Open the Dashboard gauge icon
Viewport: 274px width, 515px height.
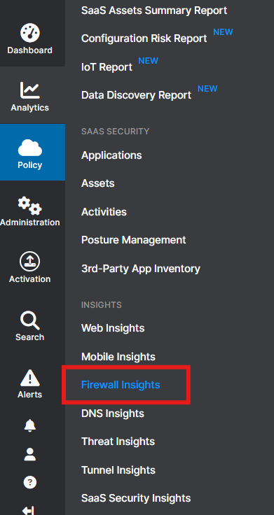tap(30, 33)
